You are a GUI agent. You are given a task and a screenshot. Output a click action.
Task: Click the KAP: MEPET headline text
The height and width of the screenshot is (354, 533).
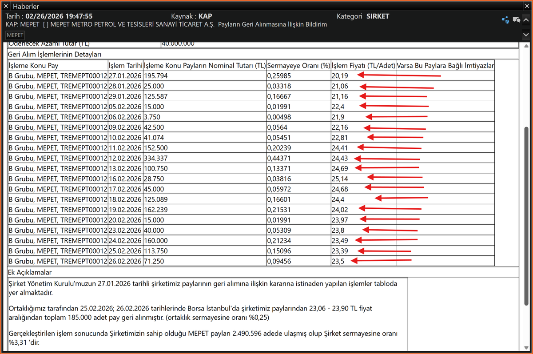(x=166, y=24)
